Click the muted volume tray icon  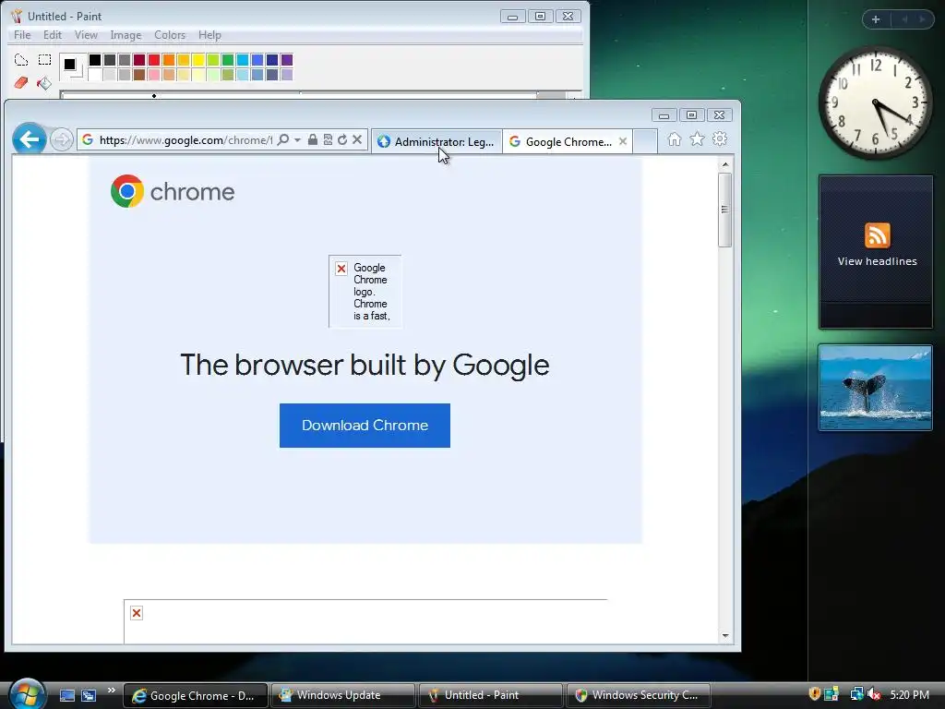point(874,694)
